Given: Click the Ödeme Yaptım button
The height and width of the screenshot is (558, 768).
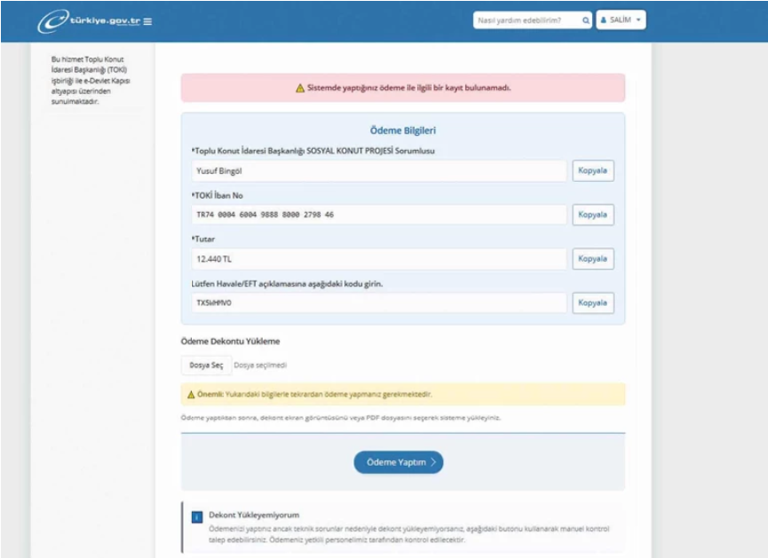Looking at the screenshot, I should coord(398,462).
